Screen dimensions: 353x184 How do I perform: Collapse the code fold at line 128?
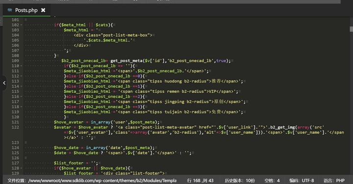pos(22,168)
